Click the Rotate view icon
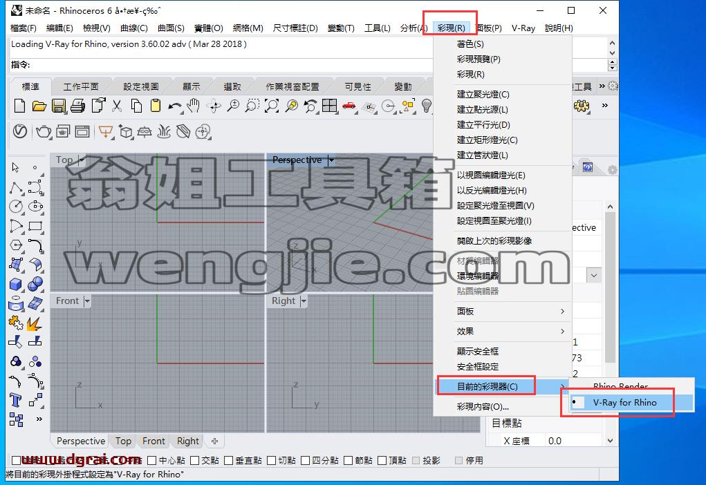Viewport: 706px width, 485px height. tap(214, 106)
